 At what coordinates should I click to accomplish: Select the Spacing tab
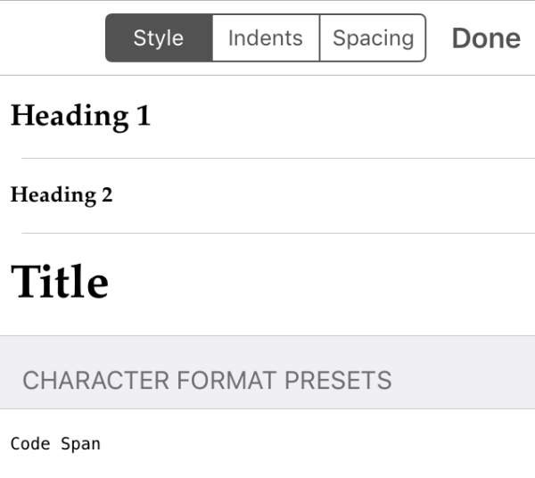click(x=373, y=38)
